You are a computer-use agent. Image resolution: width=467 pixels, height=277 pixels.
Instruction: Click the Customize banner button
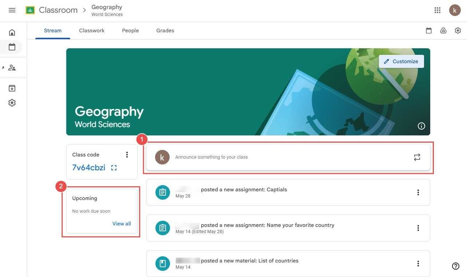(401, 61)
